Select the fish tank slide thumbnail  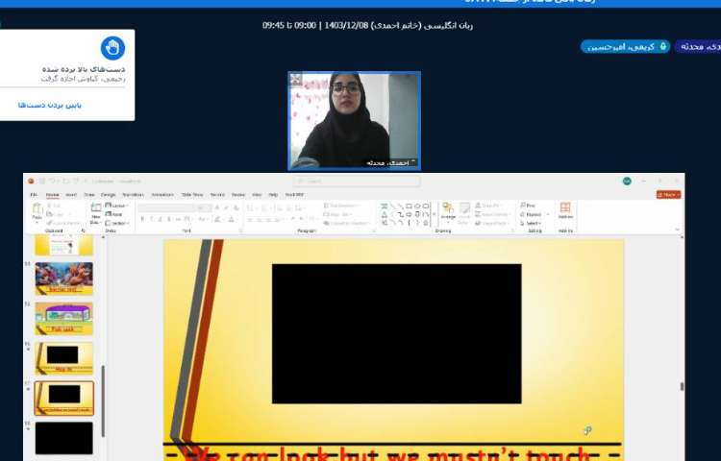click(x=63, y=318)
